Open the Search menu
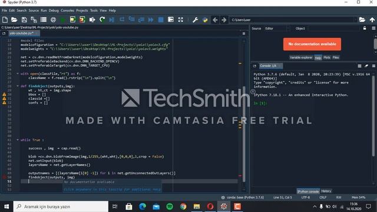Viewport: 377px width, 212px height. coord(22,11)
